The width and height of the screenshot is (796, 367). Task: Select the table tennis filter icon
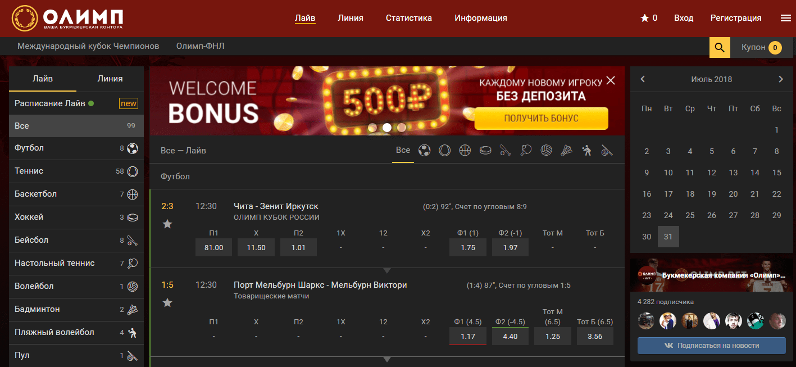tap(526, 151)
